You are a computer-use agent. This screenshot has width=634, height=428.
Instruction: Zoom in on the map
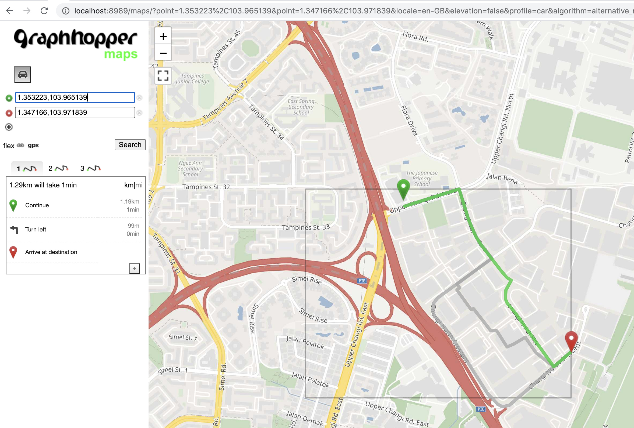click(163, 37)
